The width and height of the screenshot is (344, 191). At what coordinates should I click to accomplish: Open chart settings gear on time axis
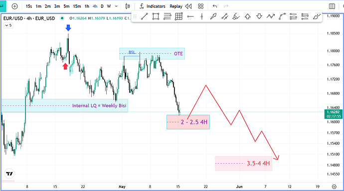[334, 187]
